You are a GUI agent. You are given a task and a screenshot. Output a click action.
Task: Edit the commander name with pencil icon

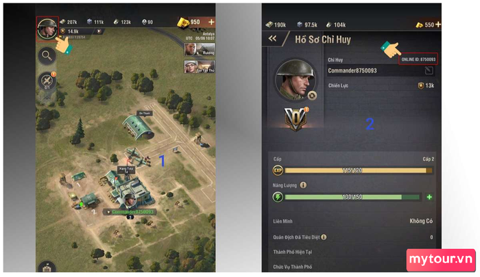[429, 71]
